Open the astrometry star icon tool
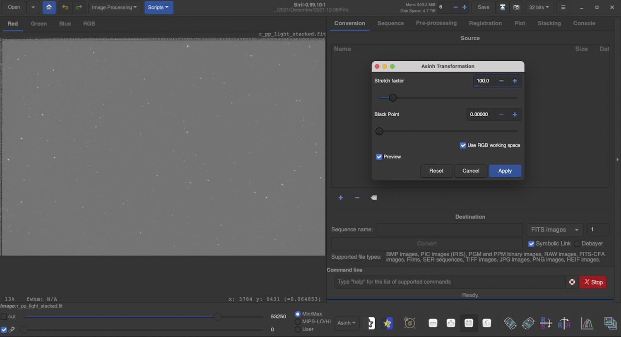The height and width of the screenshot is (337, 621). point(388,323)
